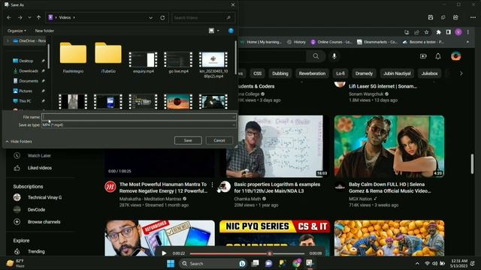The height and width of the screenshot is (270, 481).
Task: Select the Lo-fi filter chip
Action: 340,73
